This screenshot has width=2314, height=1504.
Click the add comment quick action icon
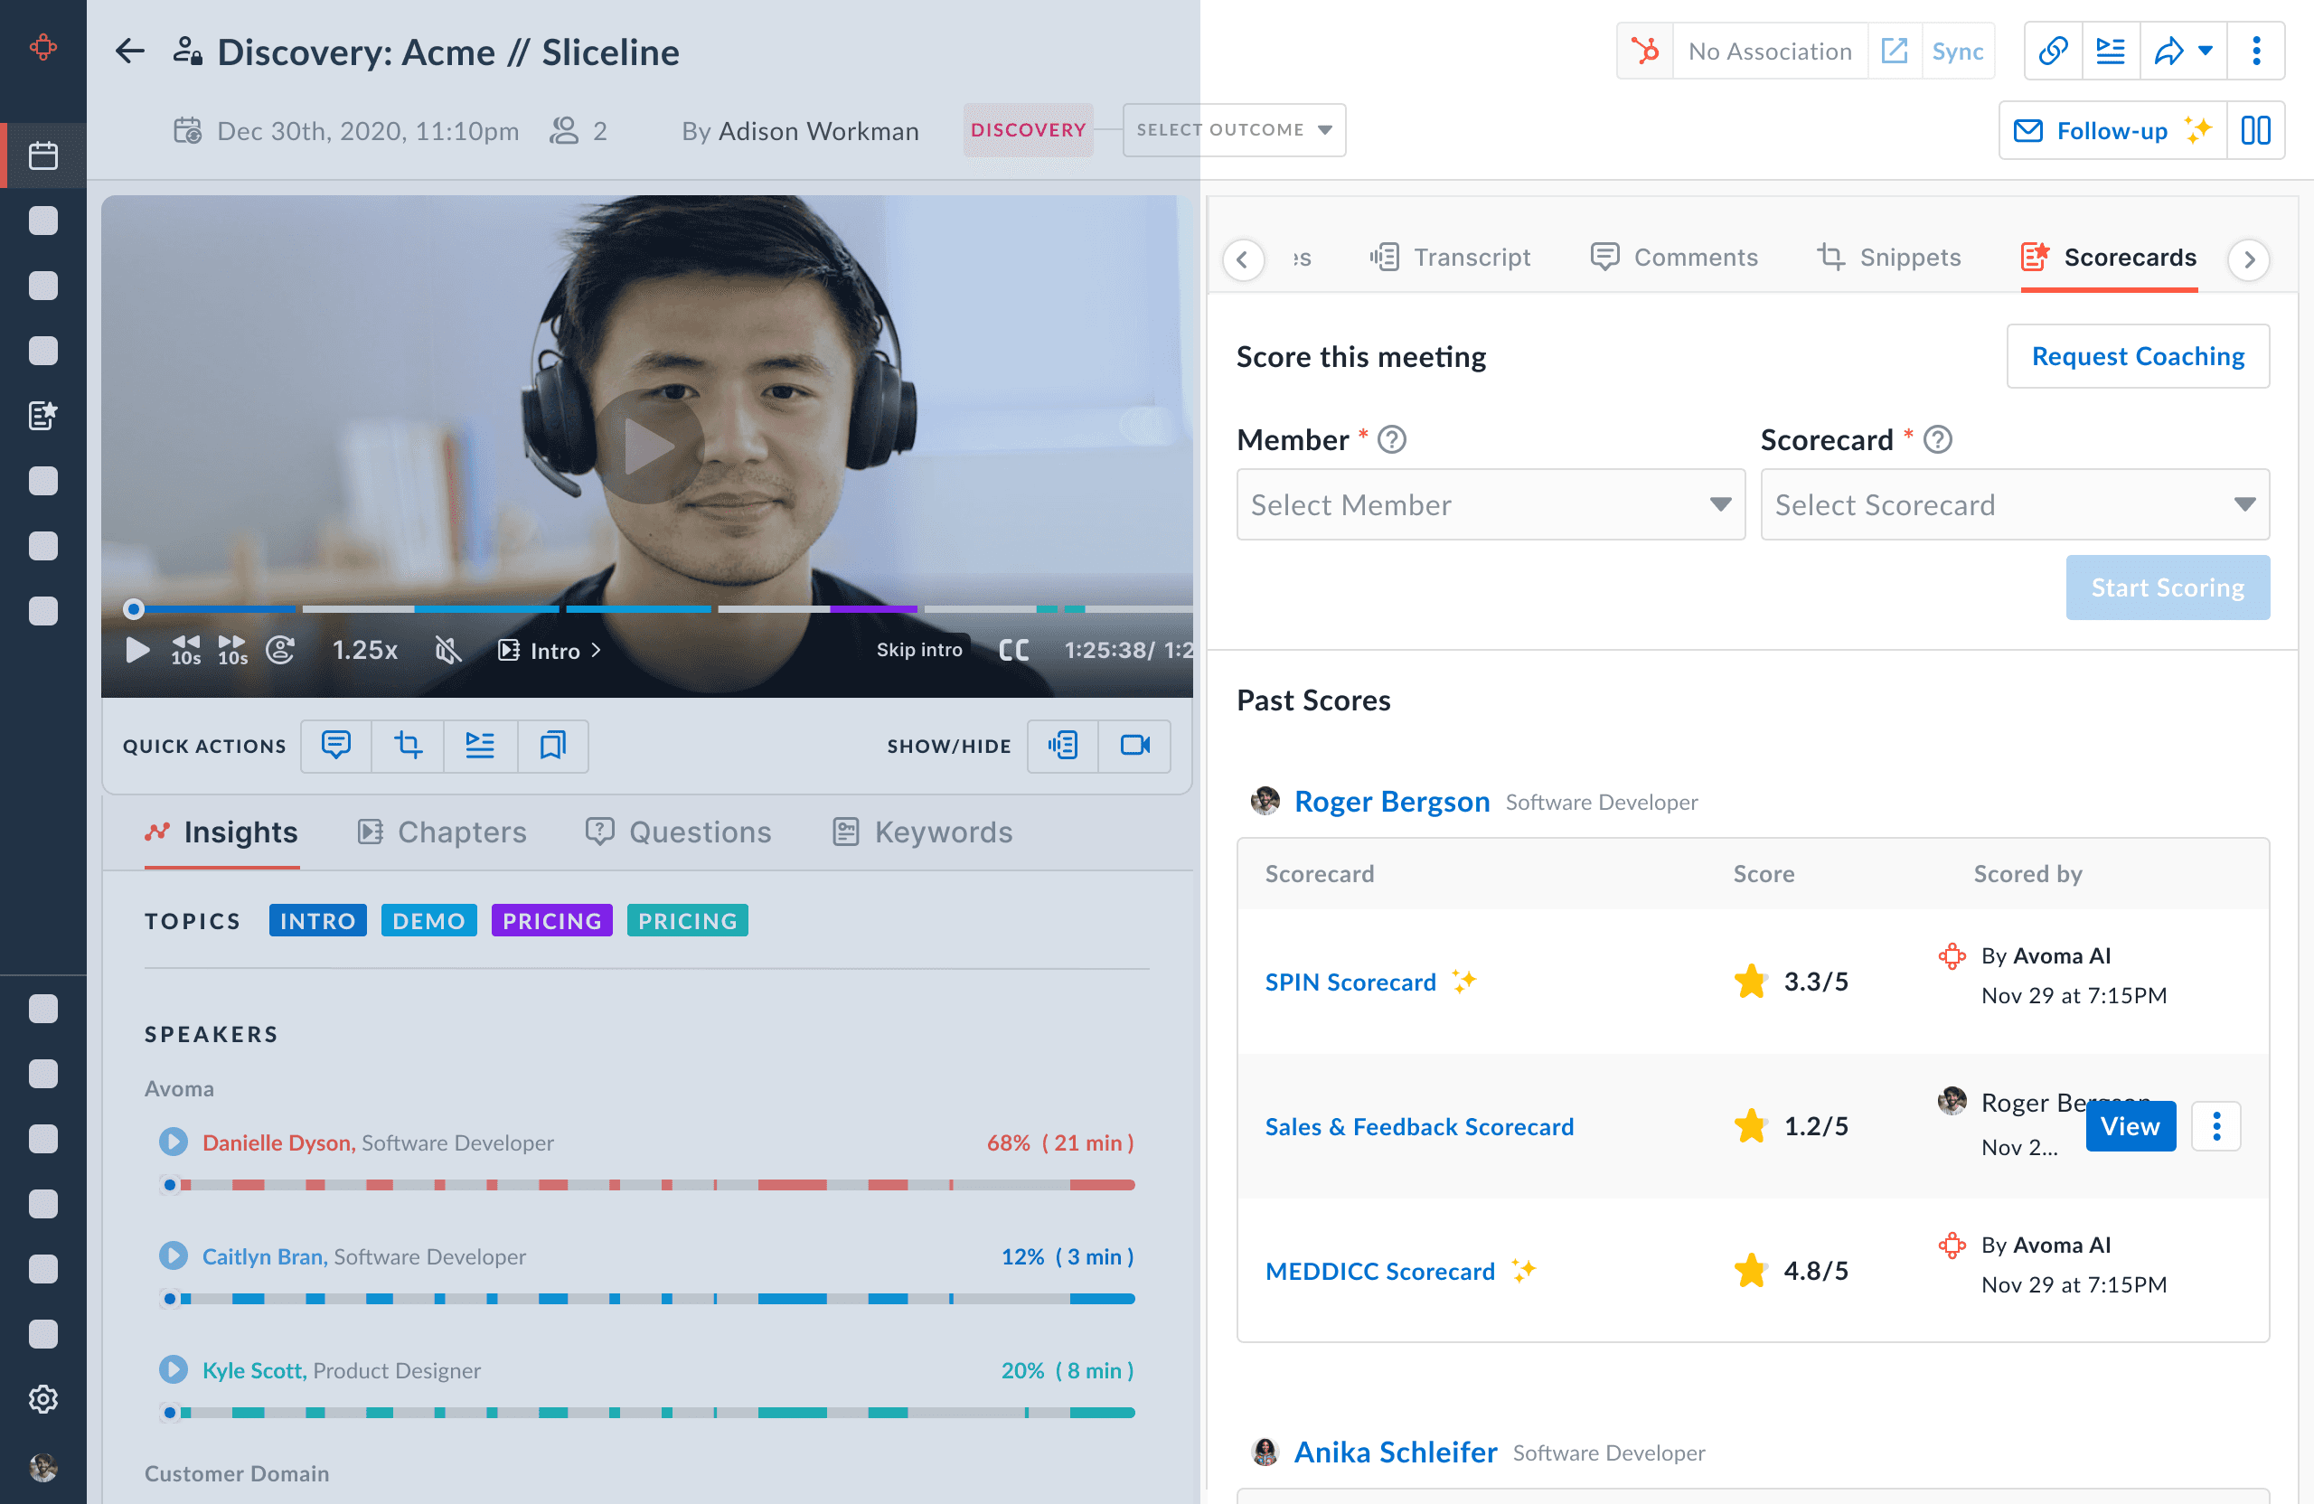click(335, 746)
